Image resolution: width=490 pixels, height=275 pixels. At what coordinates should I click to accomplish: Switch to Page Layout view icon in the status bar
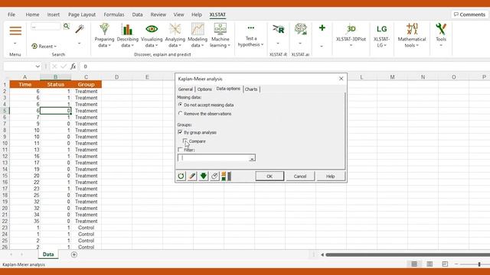point(430,264)
